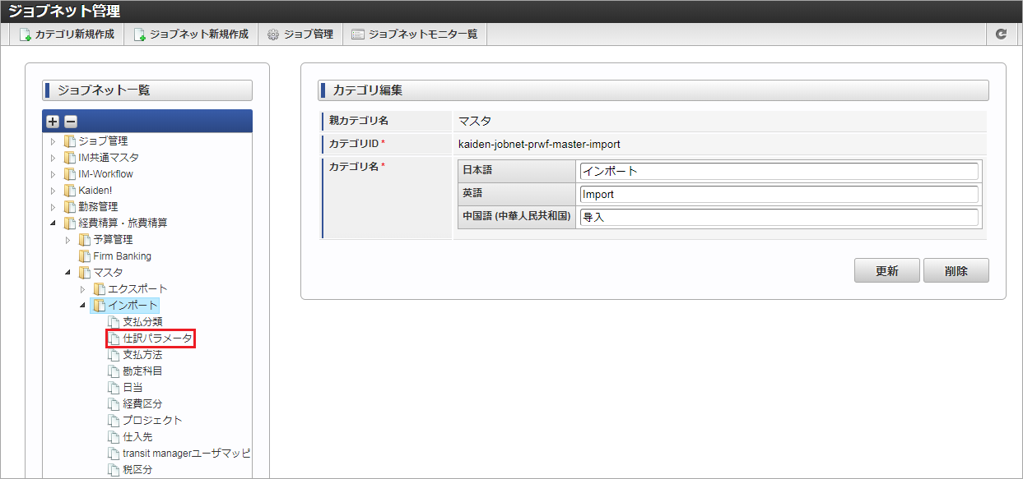Click the インポート folder icon

(99, 306)
